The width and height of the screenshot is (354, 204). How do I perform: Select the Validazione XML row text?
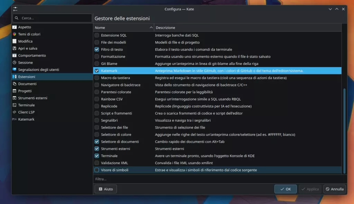click(x=114, y=163)
